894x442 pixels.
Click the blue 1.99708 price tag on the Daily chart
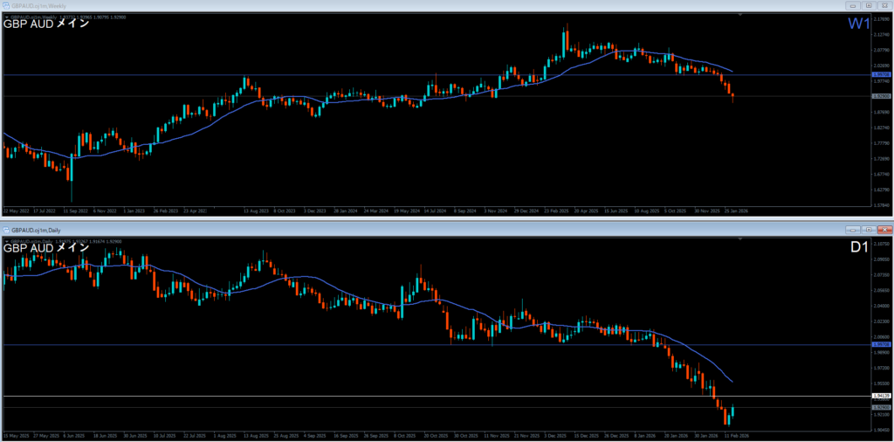[880, 345]
